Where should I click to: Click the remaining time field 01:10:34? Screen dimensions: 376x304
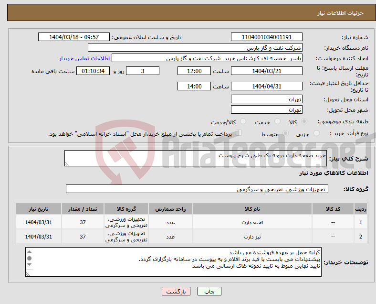coord(93,71)
